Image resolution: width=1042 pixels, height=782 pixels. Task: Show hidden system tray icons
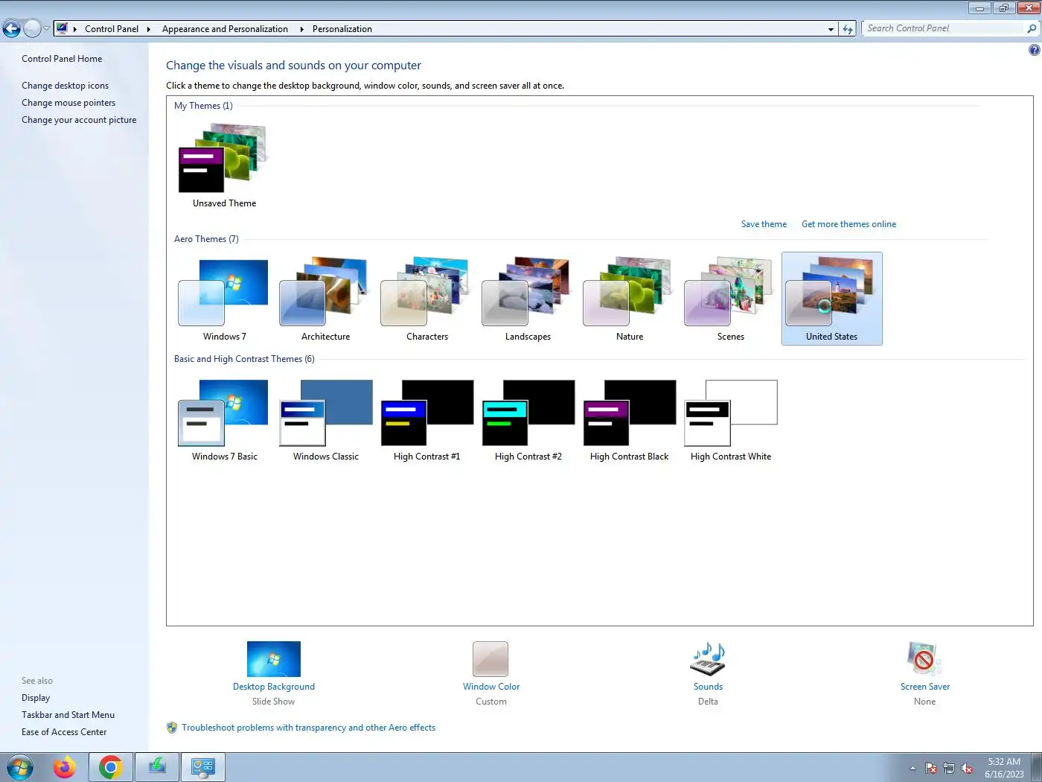coord(912,768)
